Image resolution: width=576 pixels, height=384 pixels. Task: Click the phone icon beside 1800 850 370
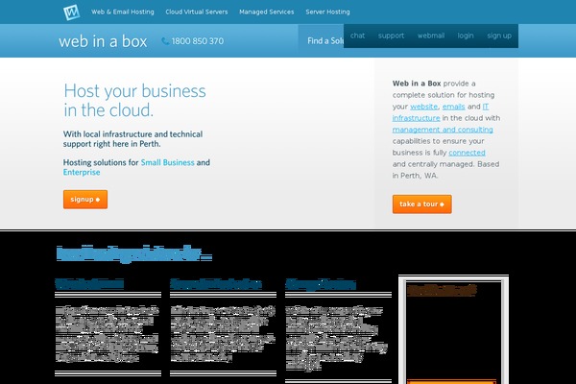tap(165, 41)
